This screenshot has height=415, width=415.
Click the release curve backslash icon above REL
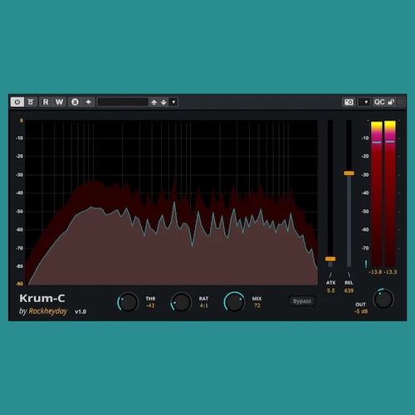pos(349,275)
